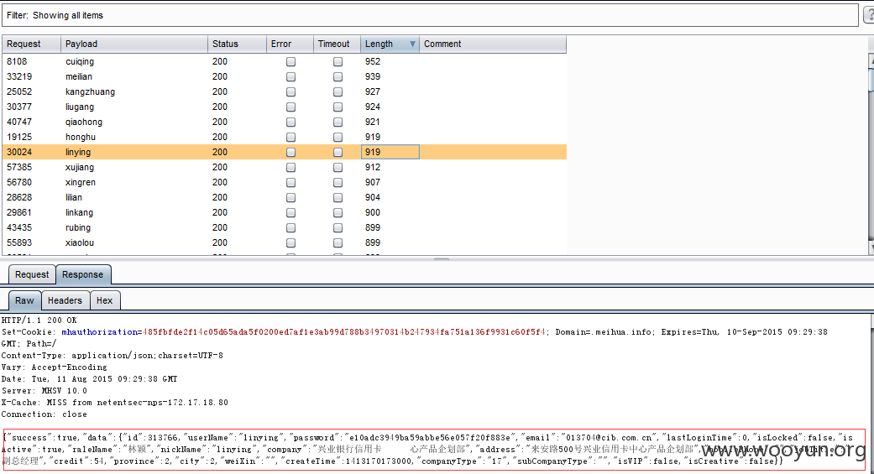
Task: Open the filter bar showing all items
Action: click(x=430, y=16)
